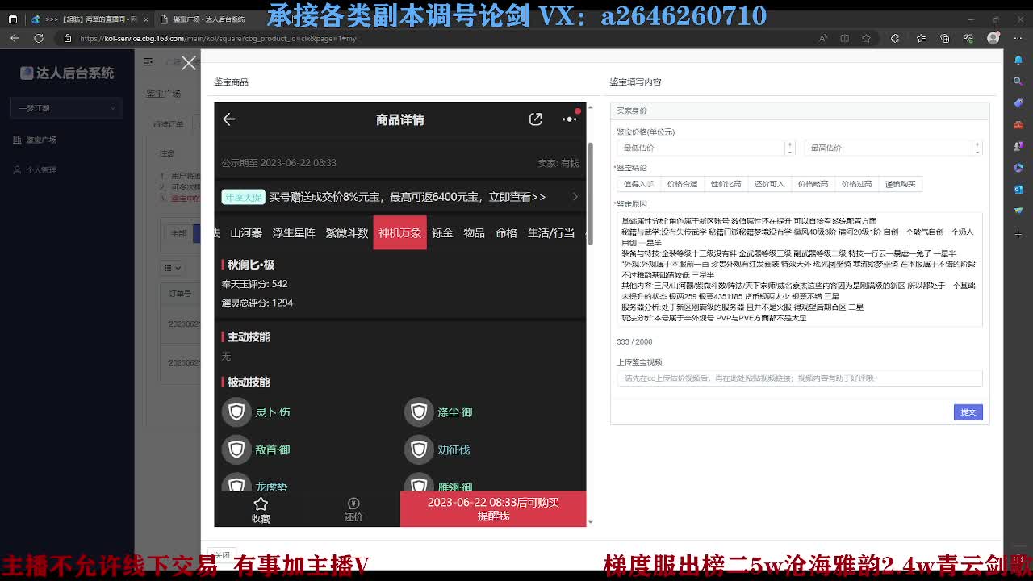
Task: Click the shield icon next to 刃征伐
Action: pyautogui.click(x=419, y=449)
